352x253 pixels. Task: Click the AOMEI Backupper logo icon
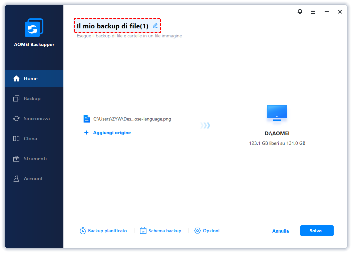tap(34, 28)
